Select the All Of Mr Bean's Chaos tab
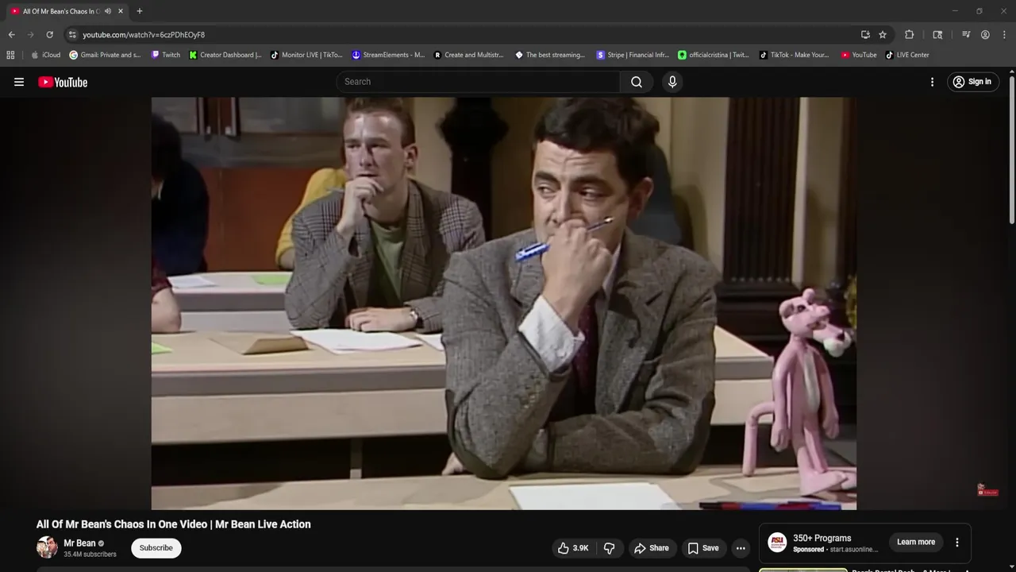1016x572 pixels. click(61, 11)
